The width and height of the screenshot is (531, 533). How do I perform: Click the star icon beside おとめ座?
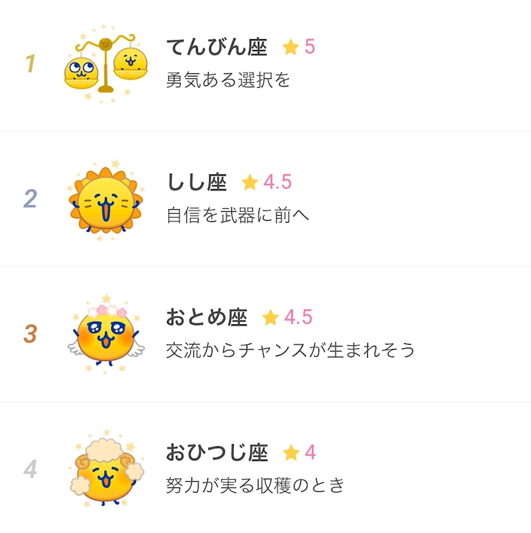click(x=271, y=317)
